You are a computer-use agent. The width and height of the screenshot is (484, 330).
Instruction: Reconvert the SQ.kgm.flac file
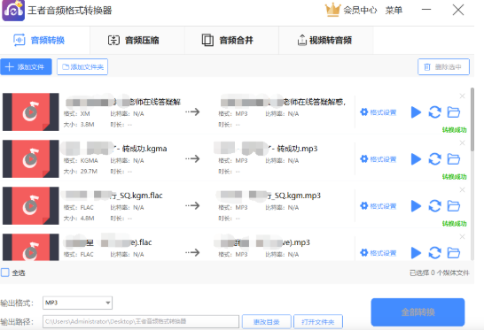pos(434,206)
